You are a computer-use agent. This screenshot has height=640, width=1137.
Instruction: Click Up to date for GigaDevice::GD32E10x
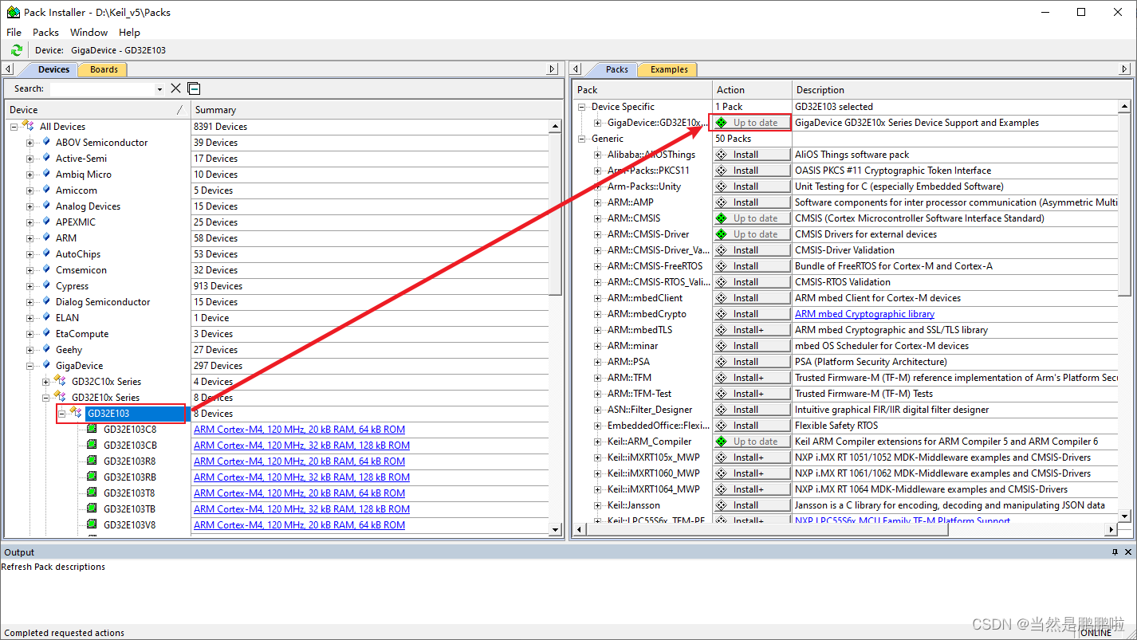pos(750,122)
